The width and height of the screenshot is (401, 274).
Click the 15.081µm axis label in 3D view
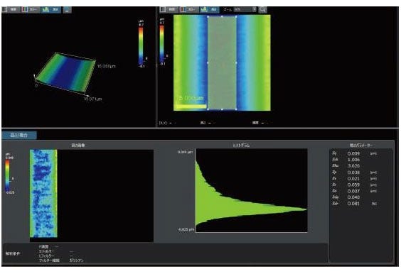tap(106, 66)
